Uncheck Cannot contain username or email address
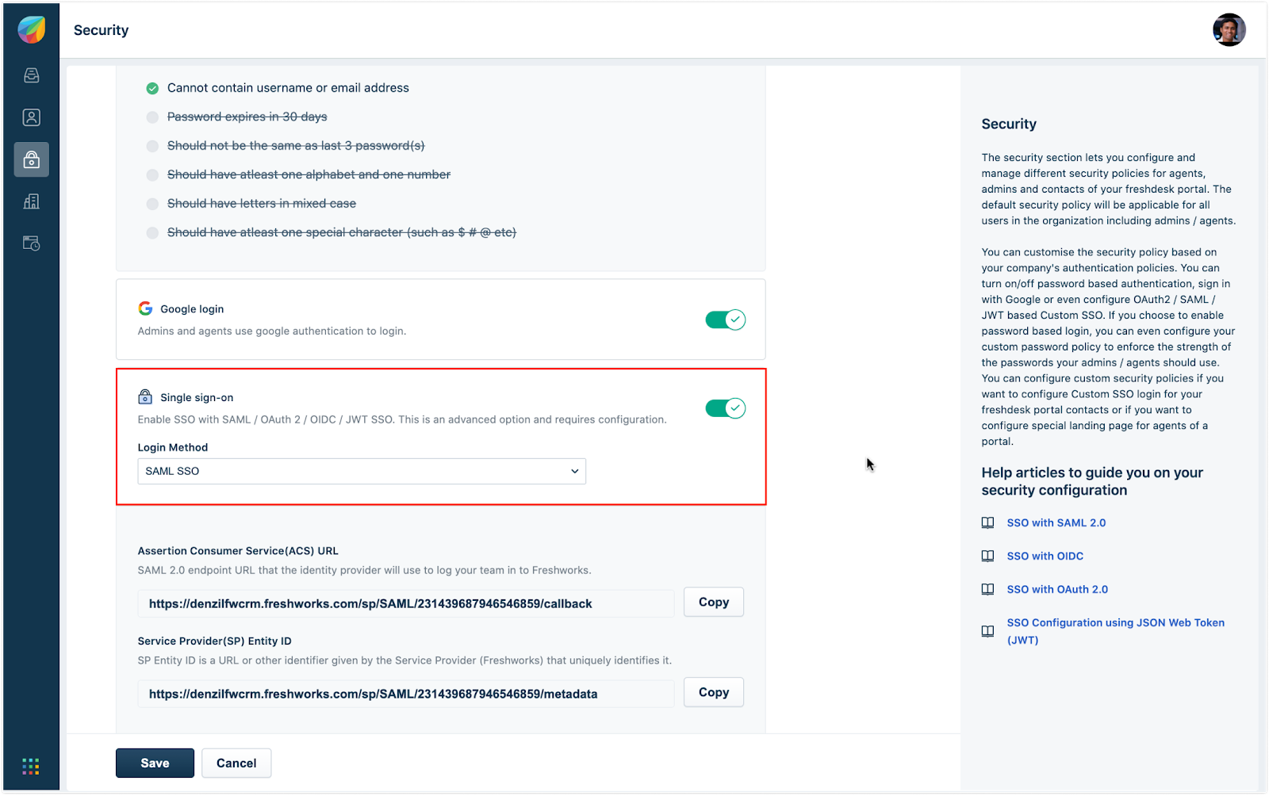Screen dimensions: 1269x796 click(152, 88)
